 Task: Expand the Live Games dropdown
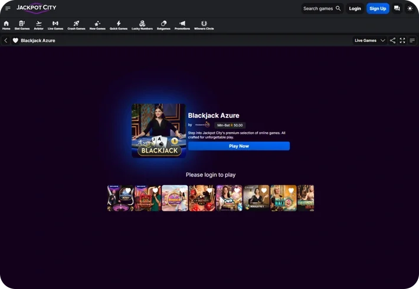tap(369, 41)
